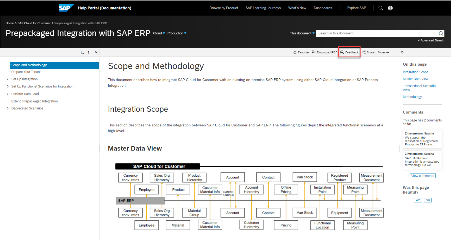Open What's New page
Viewport: 451px width, 240px height.
click(x=297, y=8)
